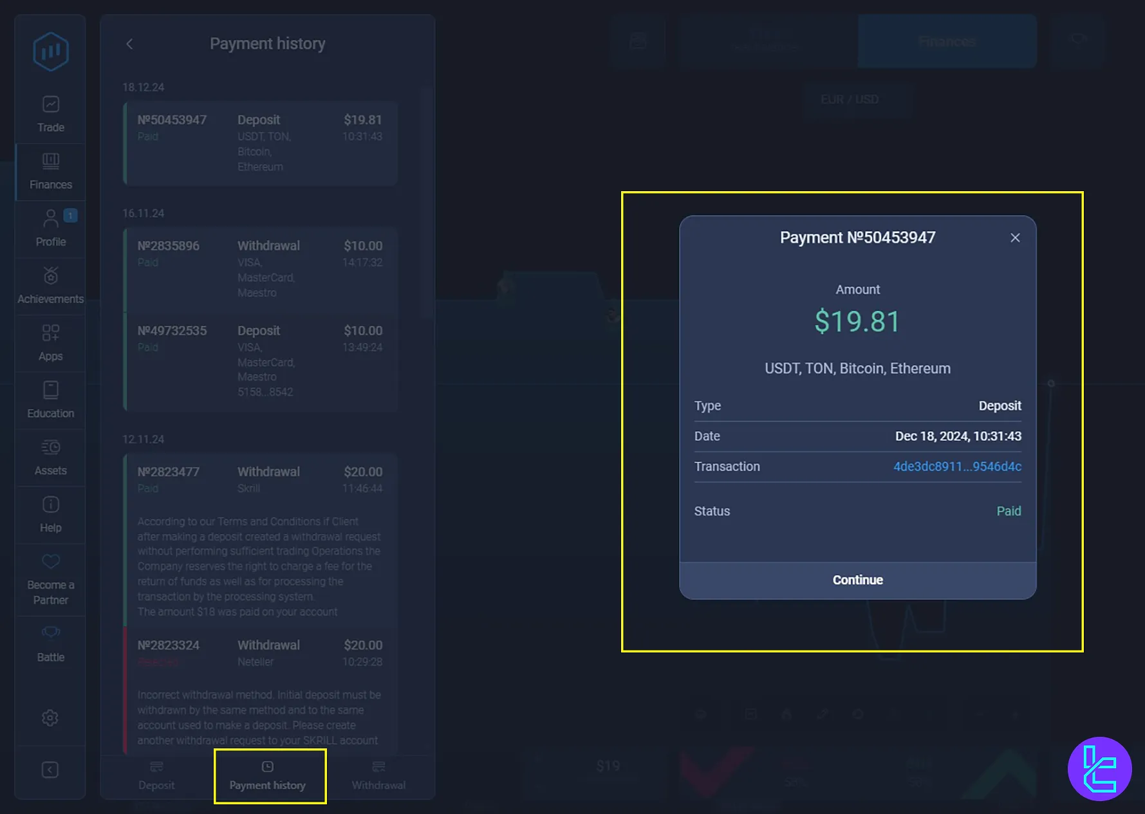The image size is (1145, 814).
Task: Open transaction hash 4de3dc8911...9546d4c link
Action: pyautogui.click(x=957, y=467)
